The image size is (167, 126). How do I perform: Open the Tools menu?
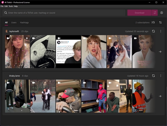11,6
